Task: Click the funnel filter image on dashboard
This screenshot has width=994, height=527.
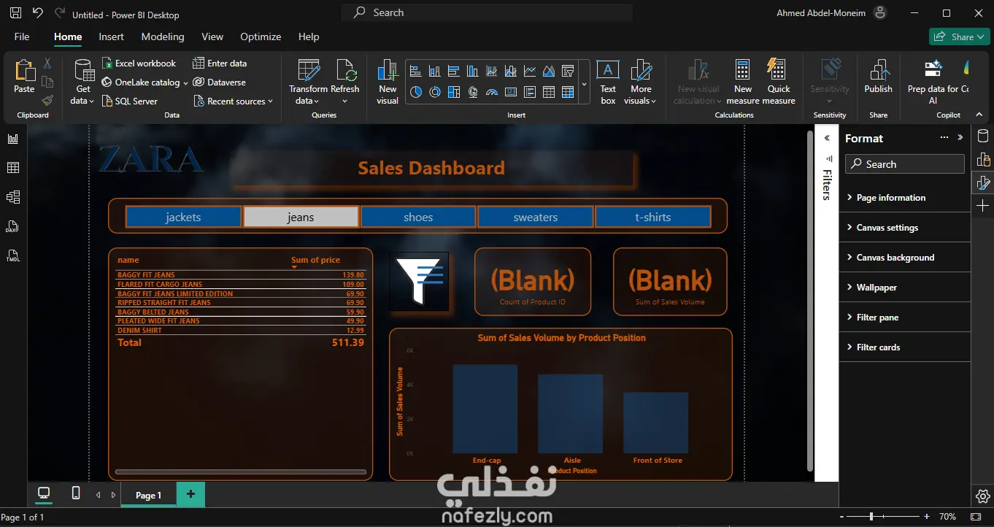Action: coord(419,282)
